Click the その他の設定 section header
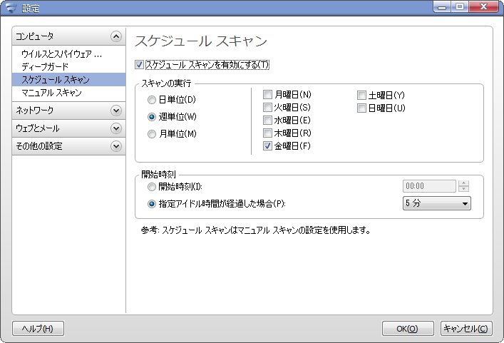The image size is (504, 343). pyautogui.click(x=68, y=146)
